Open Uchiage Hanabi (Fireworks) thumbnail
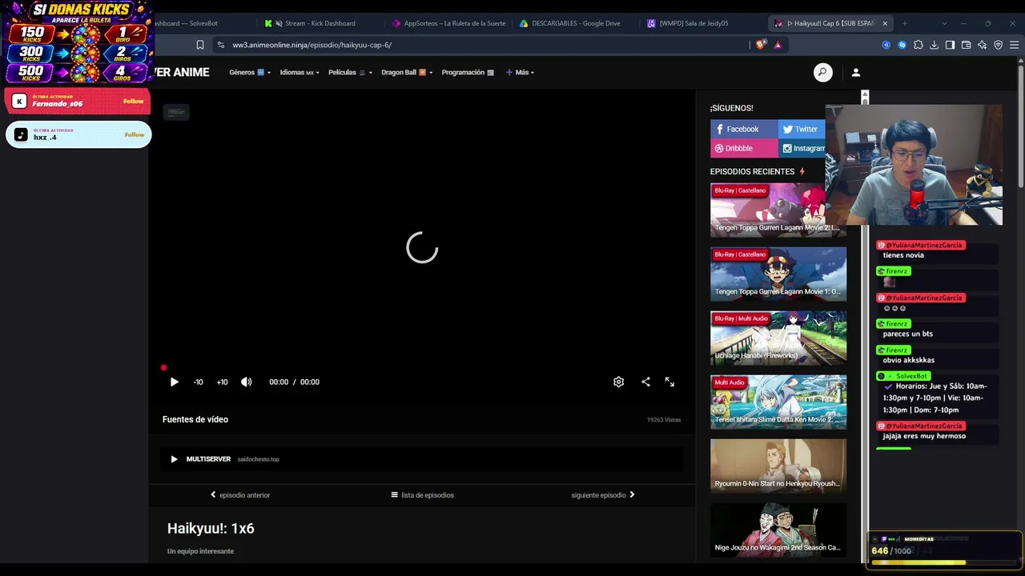 pyautogui.click(x=778, y=338)
